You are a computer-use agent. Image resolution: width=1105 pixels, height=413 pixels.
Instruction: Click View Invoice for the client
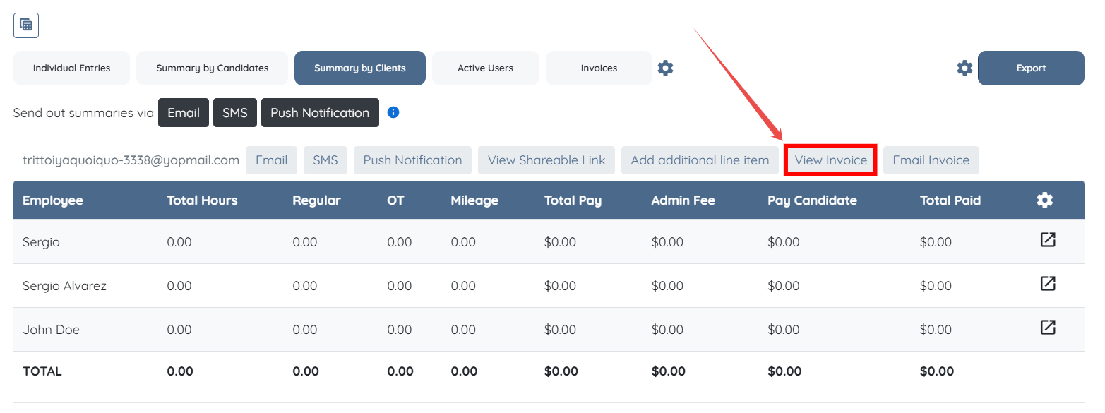(830, 160)
